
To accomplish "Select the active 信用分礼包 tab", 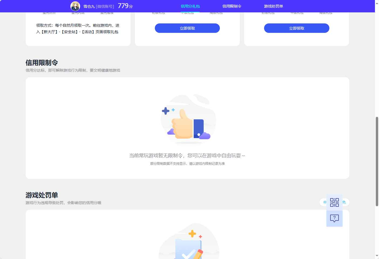I will click(190, 6).
